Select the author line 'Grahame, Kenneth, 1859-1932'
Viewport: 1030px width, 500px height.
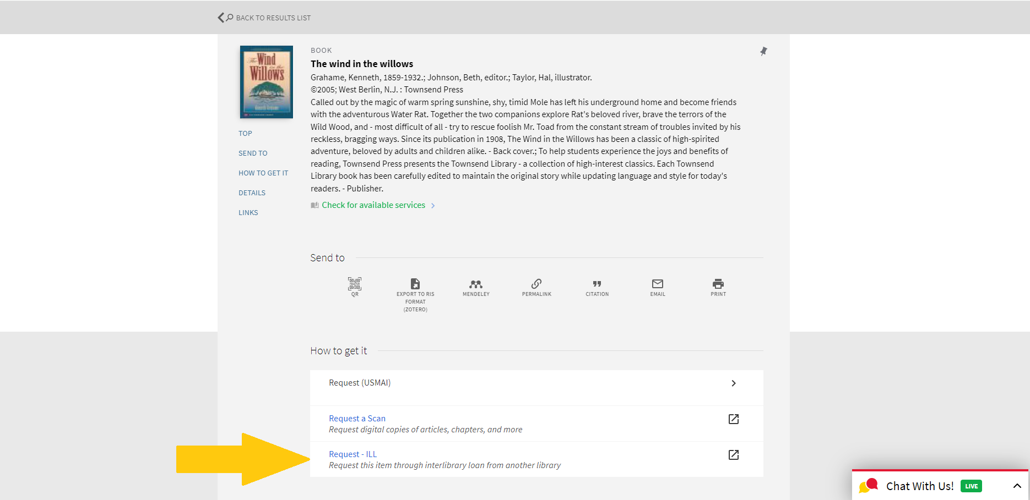(367, 78)
